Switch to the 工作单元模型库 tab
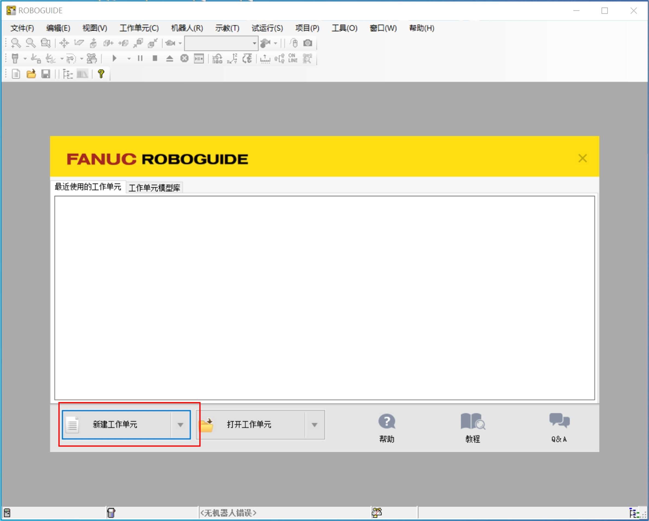Viewport: 649px width, 521px height. click(x=154, y=188)
